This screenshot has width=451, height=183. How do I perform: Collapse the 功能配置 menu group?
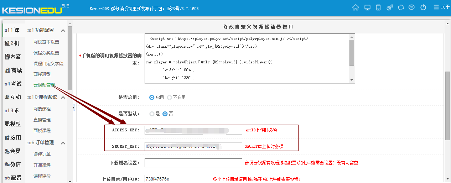(63, 31)
